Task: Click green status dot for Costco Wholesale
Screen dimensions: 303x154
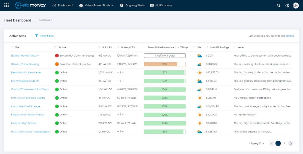Action: [57, 90]
